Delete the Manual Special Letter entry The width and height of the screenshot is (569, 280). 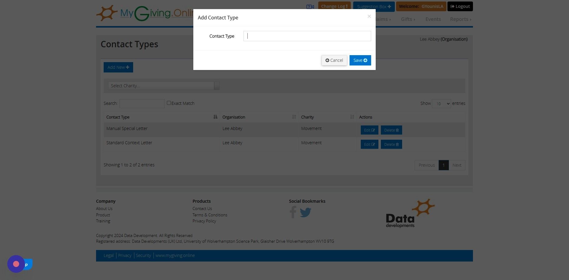click(391, 130)
